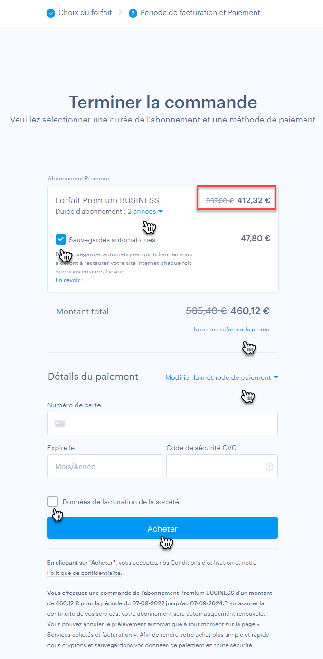Click the checkmark icon beside Choix du forfait
The height and width of the screenshot is (659, 323).
(51, 13)
